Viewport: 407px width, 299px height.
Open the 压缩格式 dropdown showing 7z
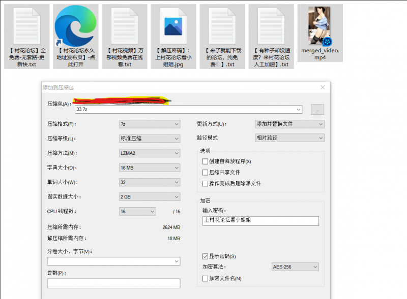coord(149,124)
